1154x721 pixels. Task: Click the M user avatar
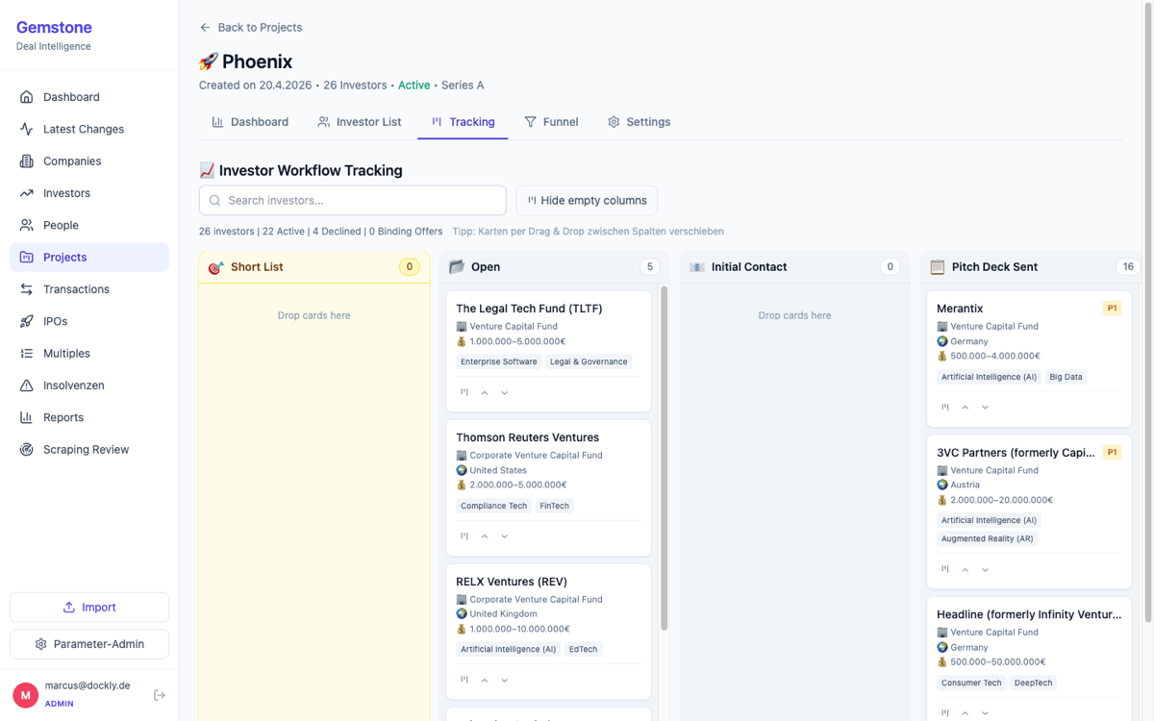tap(25, 695)
